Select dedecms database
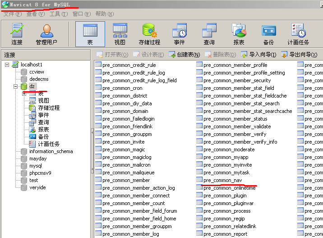 (x=39, y=79)
